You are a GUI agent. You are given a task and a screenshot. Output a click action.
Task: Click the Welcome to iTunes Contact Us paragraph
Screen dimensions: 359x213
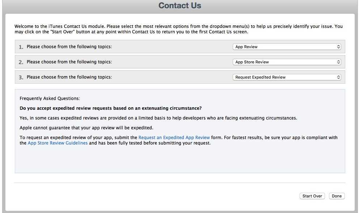(178, 29)
